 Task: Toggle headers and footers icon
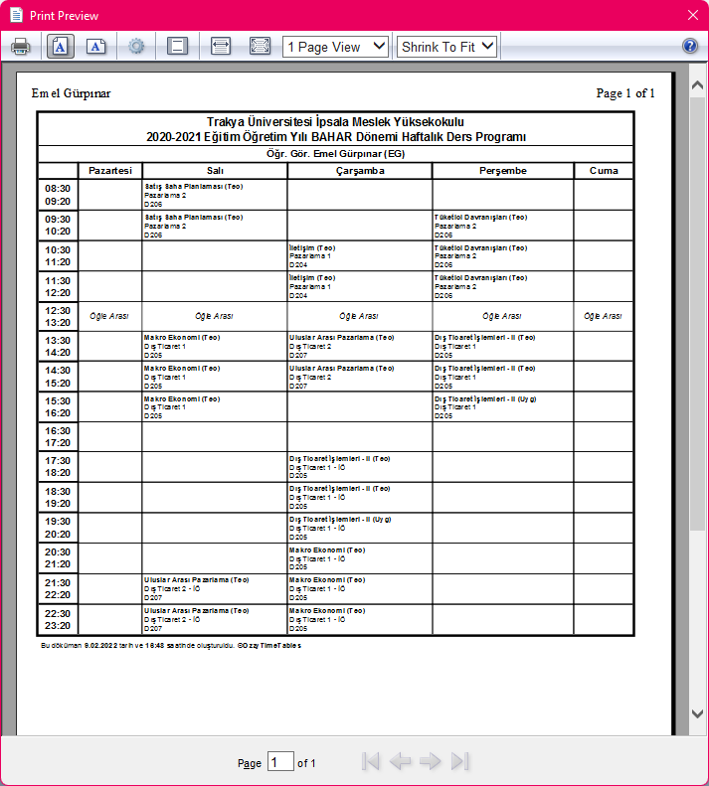tap(178, 47)
